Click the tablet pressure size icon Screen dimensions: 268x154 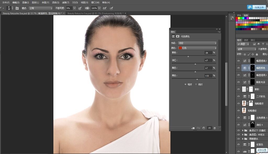tap(111, 8)
